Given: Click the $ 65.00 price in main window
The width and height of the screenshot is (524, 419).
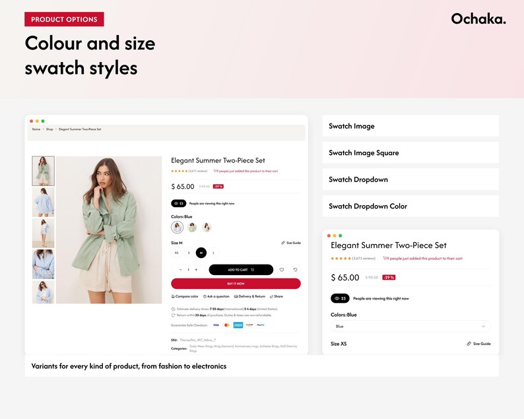Looking at the screenshot, I should [182, 187].
